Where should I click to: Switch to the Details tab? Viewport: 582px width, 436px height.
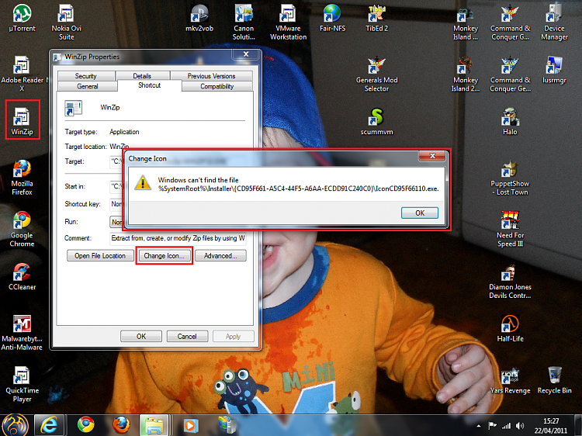[x=142, y=76]
